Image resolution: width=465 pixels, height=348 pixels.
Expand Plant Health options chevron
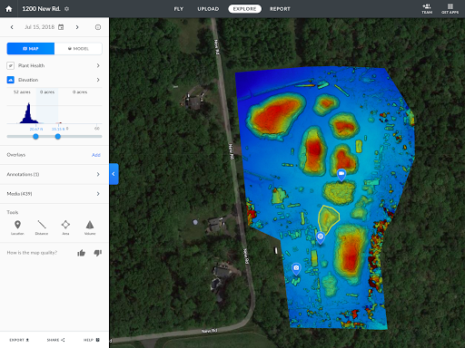pos(98,65)
